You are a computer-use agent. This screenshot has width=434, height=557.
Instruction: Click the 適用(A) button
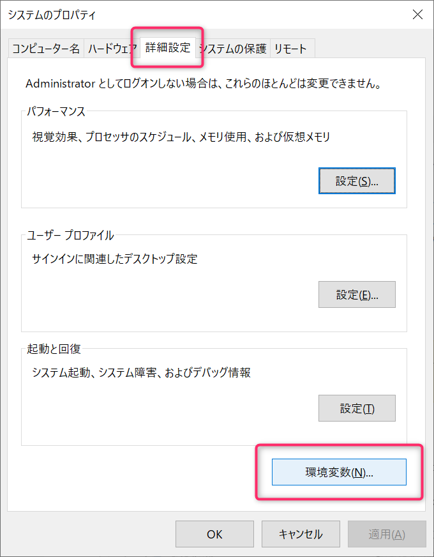pyautogui.click(x=387, y=534)
